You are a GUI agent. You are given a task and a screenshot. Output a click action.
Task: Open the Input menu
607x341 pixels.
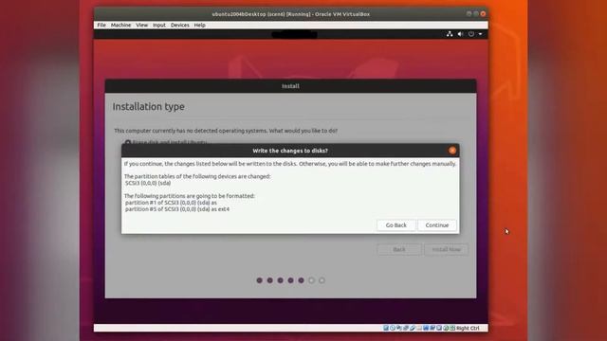pyautogui.click(x=159, y=25)
